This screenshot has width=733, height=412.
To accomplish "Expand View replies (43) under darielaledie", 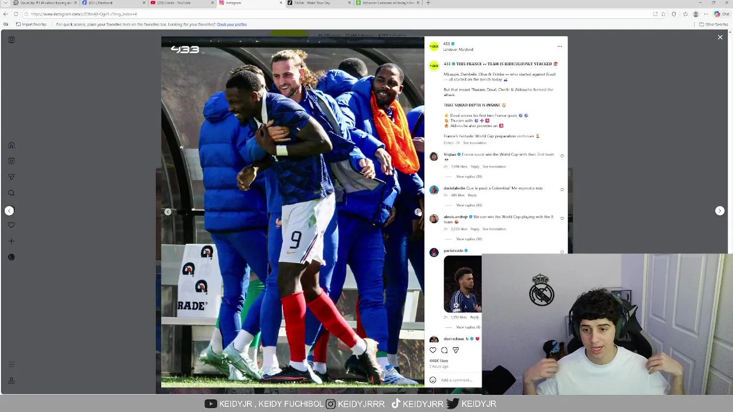I will tap(469, 205).
